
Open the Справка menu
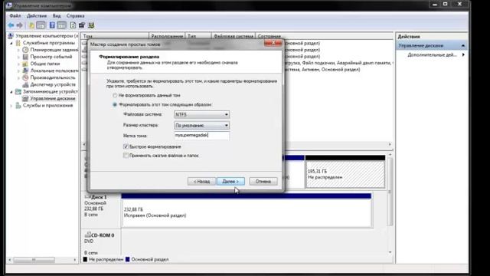pyautogui.click(x=75, y=15)
